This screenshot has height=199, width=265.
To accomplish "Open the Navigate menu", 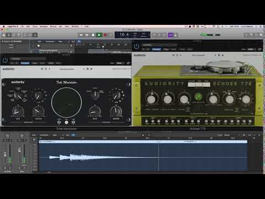I will tap(44, 27).
